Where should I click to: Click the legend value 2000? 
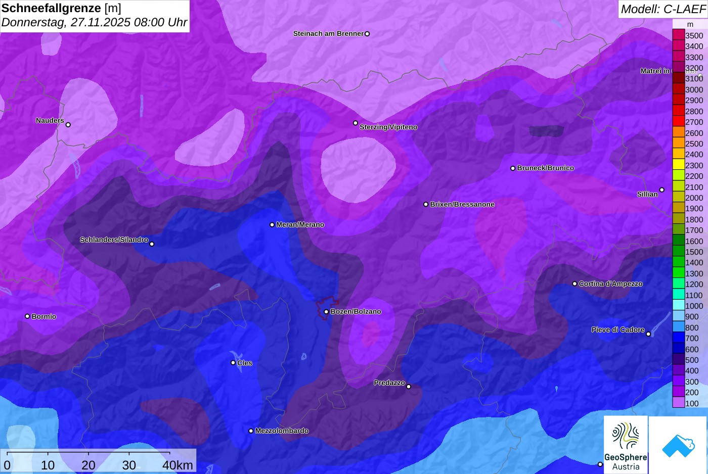tap(694, 198)
